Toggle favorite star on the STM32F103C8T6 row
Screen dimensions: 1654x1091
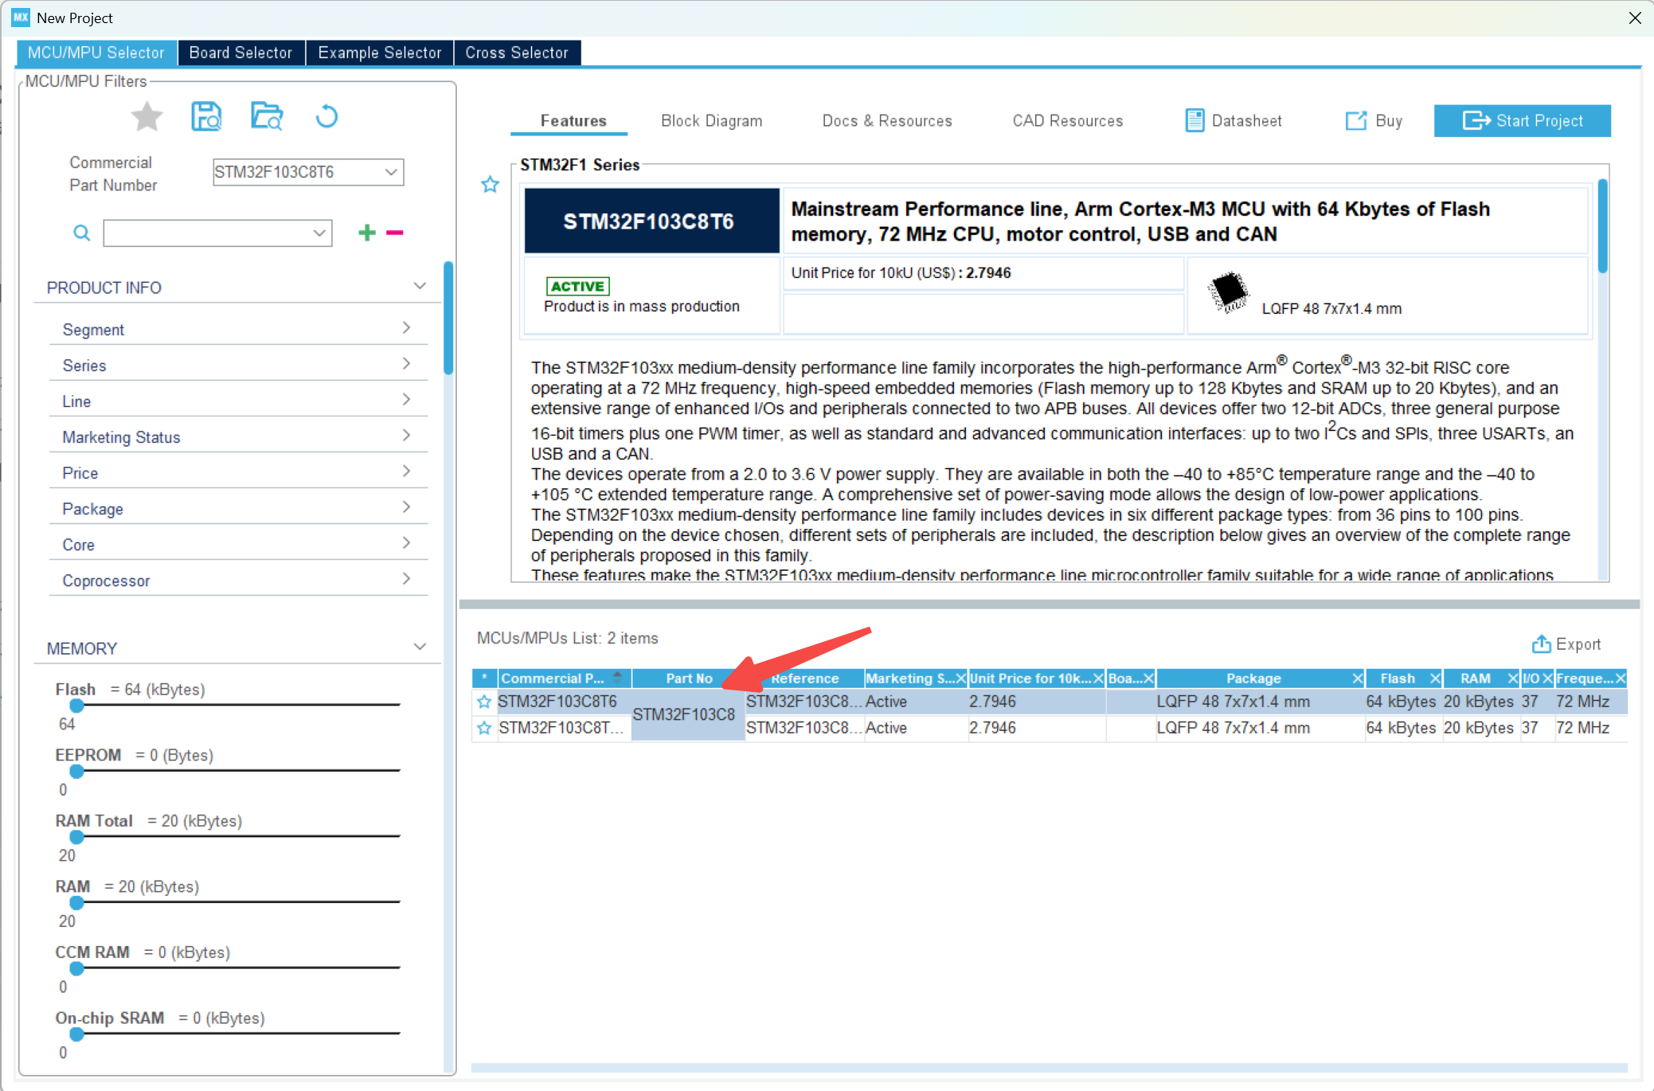[x=484, y=702]
